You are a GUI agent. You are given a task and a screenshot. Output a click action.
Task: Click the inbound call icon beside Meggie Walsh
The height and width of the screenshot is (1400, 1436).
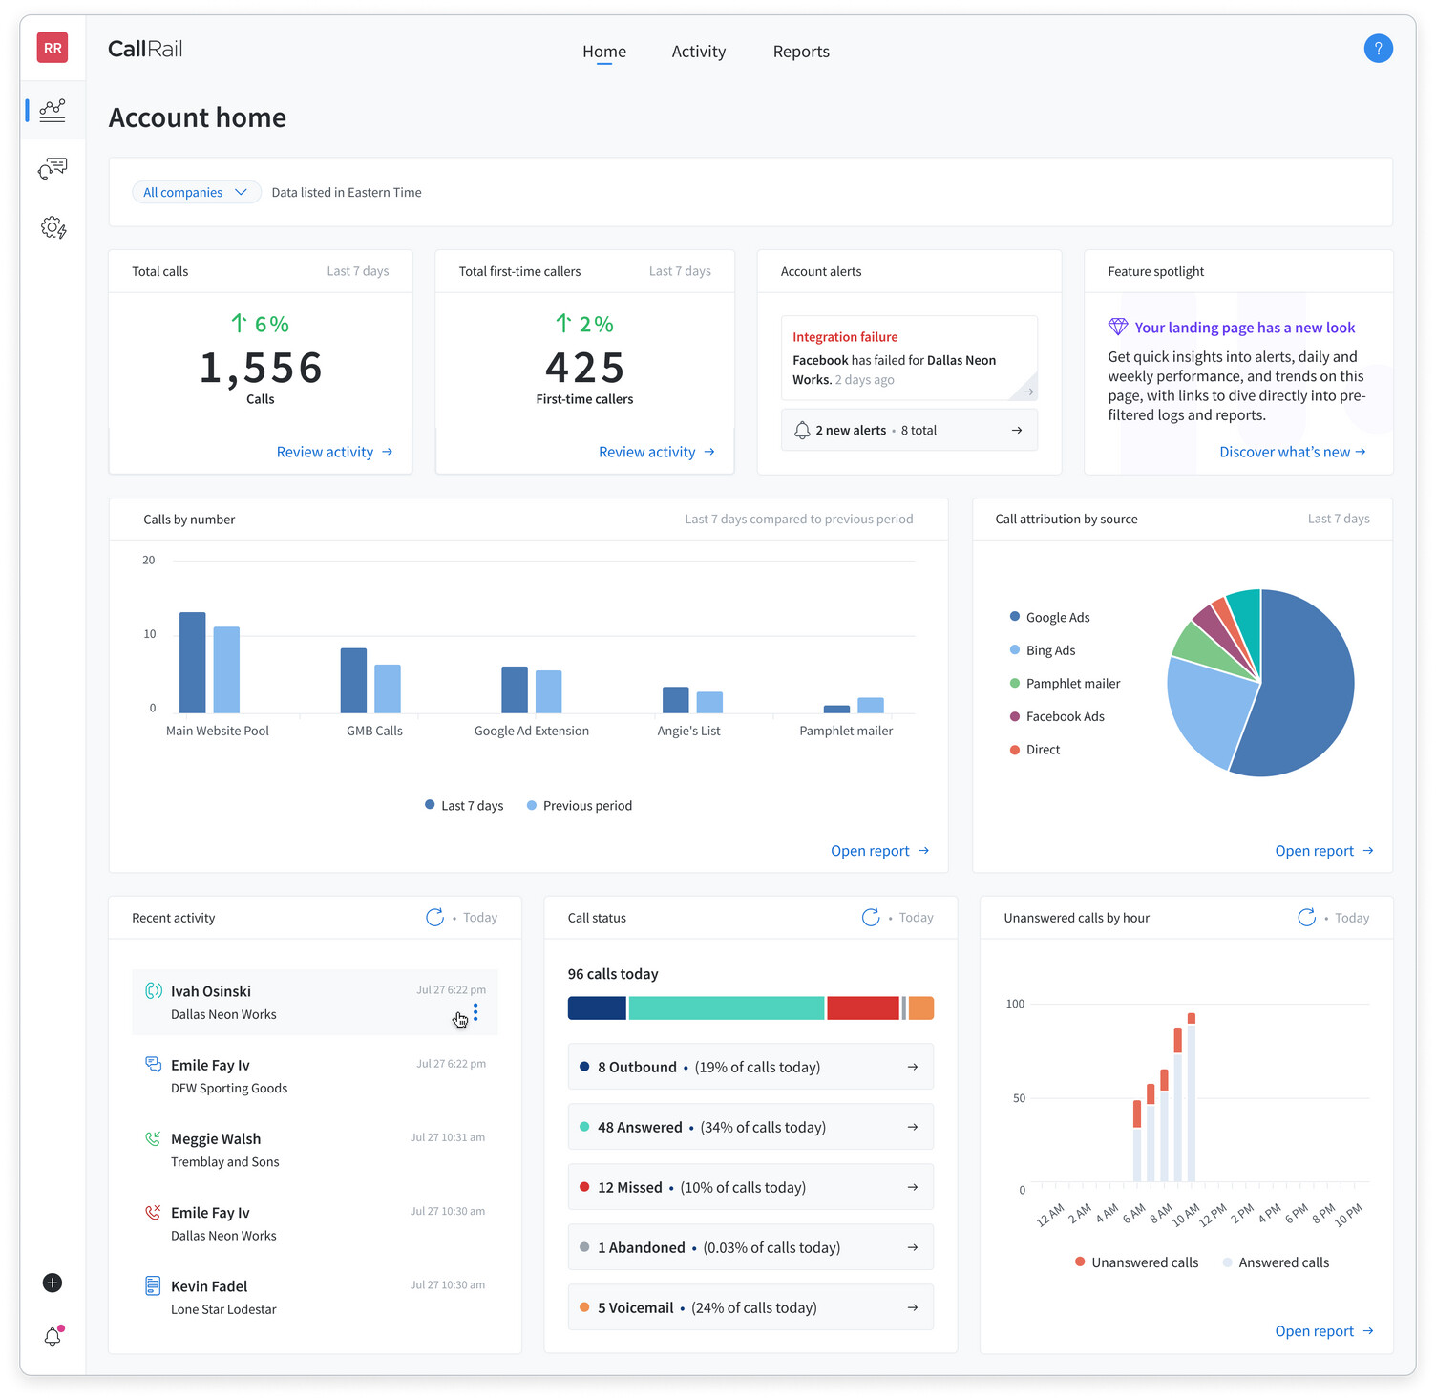click(153, 1138)
